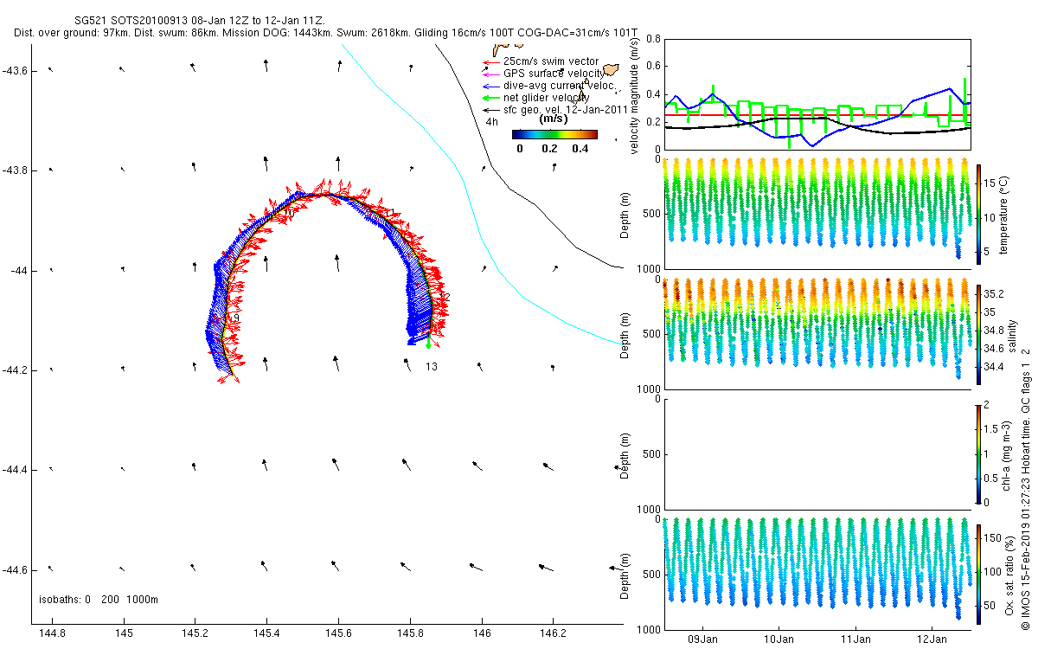Click the blue dive-avg current legend arrow
Screen dimensions: 1038x649
pos(491,87)
